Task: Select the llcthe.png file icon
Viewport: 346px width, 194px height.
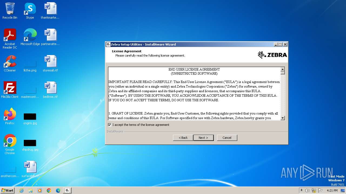Action: pos(30,66)
